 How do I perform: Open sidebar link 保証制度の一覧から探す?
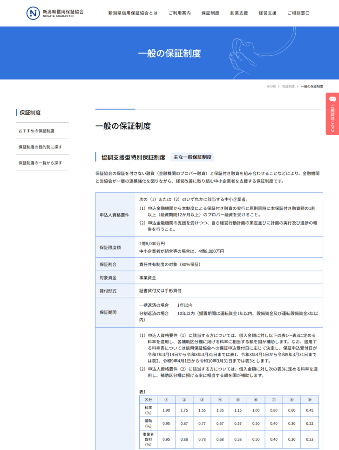click(x=40, y=163)
